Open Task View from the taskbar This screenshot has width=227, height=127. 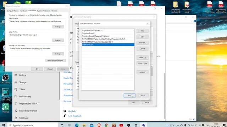tap(70, 125)
